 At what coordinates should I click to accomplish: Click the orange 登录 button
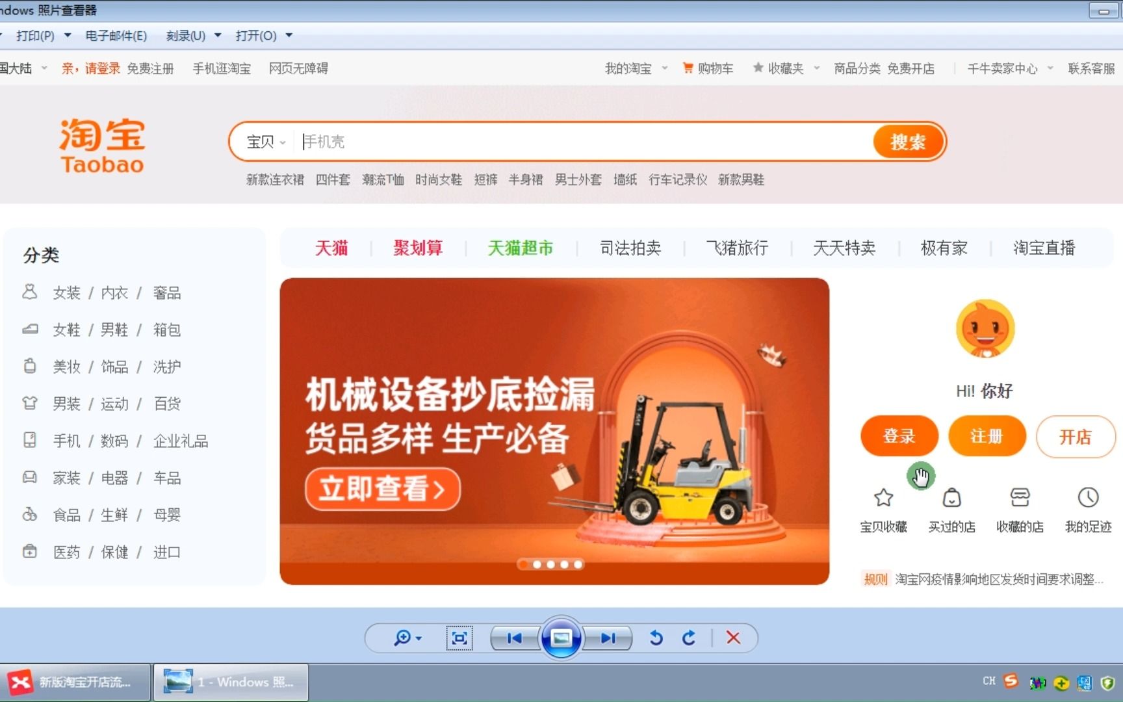point(899,436)
